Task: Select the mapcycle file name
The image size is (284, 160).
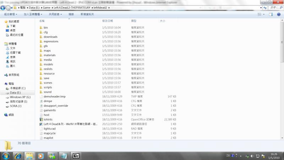Action: (50, 133)
